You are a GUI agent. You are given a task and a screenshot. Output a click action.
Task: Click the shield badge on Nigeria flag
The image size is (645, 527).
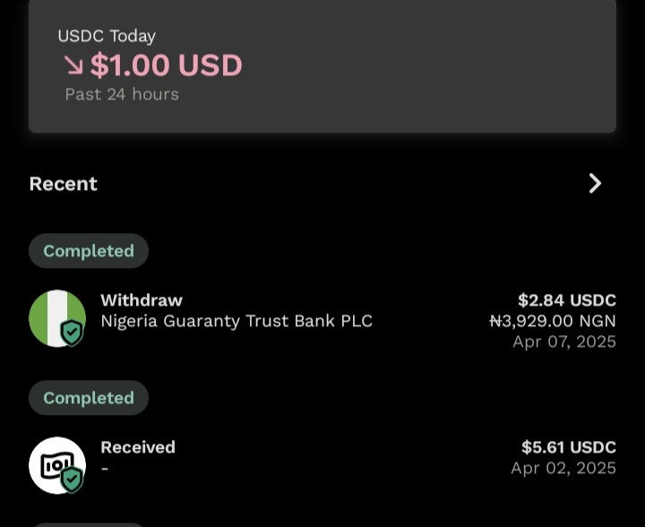pos(72,333)
